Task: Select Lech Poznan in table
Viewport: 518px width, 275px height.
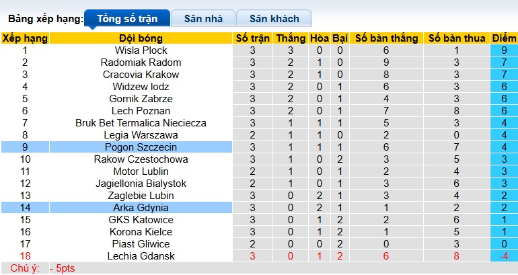Action: tap(141, 111)
